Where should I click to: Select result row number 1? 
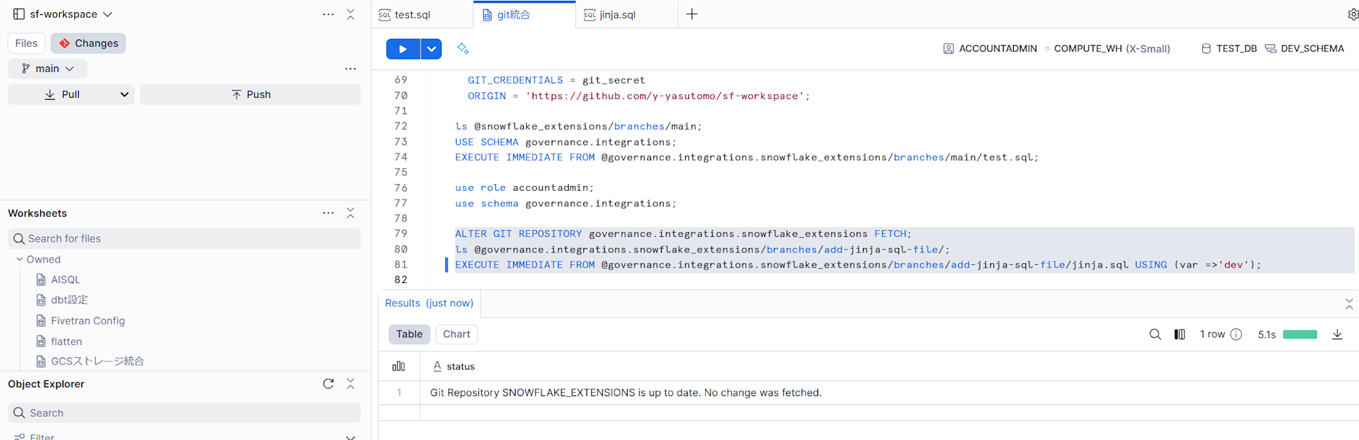tap(399, 393)
